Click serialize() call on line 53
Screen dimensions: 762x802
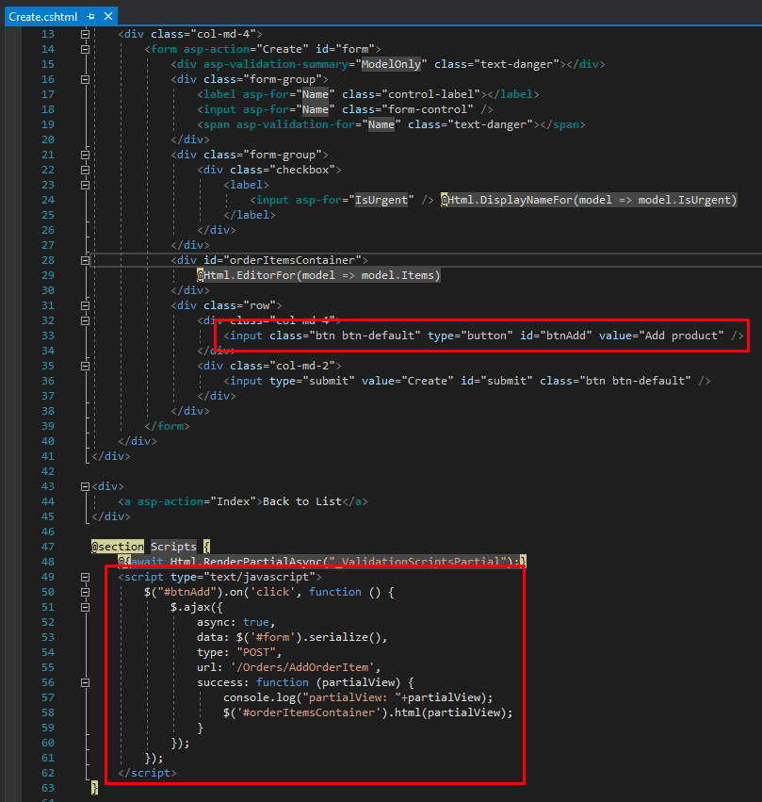(346, 637)
